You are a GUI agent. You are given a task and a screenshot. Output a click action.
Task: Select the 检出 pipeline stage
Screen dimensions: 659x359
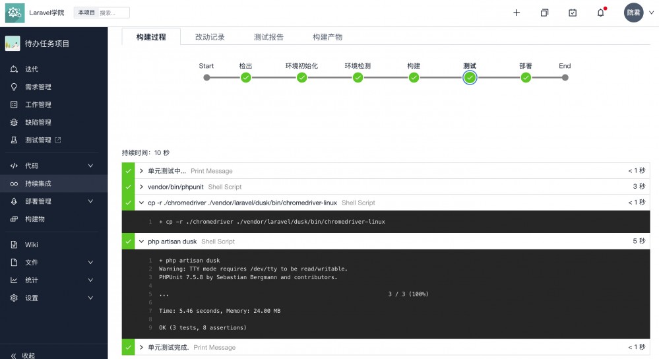pos(246,77)
